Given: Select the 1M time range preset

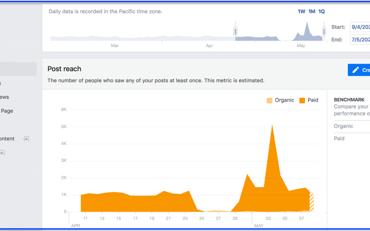Looking at the screenshot, I should (311, 11).
